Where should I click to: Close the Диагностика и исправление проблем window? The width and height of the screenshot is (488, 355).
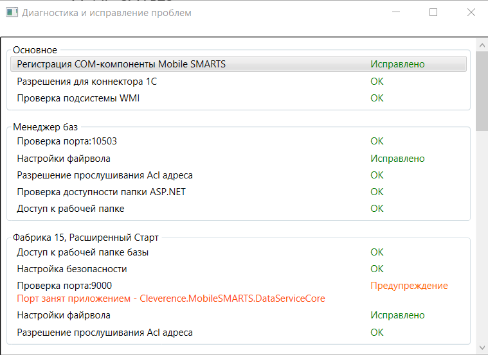coord(471,12)
